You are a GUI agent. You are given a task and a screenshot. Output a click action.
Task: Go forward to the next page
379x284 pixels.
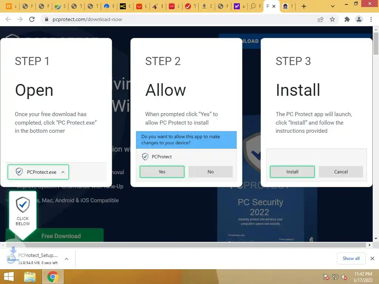tap(20, 19)
